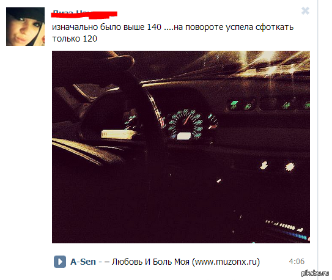Click the post text about 140 speed
Image resolution: width=332 pixels, height=280 pixels.
point(173,33)
